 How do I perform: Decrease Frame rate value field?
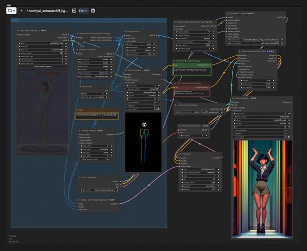[82, 94]
